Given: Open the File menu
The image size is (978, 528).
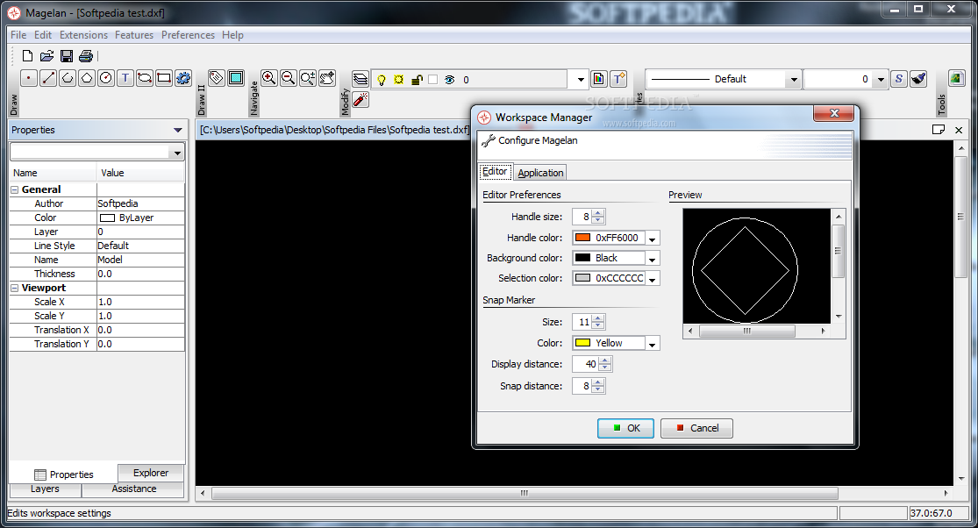Looking at the screenshot, I should [x=18, y=35].
